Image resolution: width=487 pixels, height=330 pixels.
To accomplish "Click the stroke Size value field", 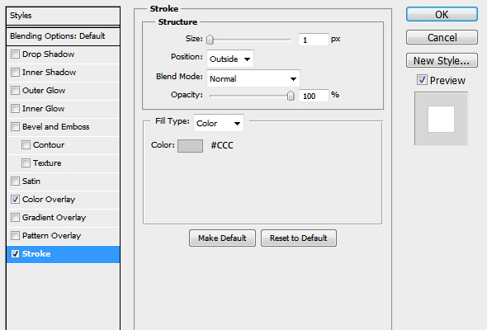I will pyautogui.click(x=314, y=40).
